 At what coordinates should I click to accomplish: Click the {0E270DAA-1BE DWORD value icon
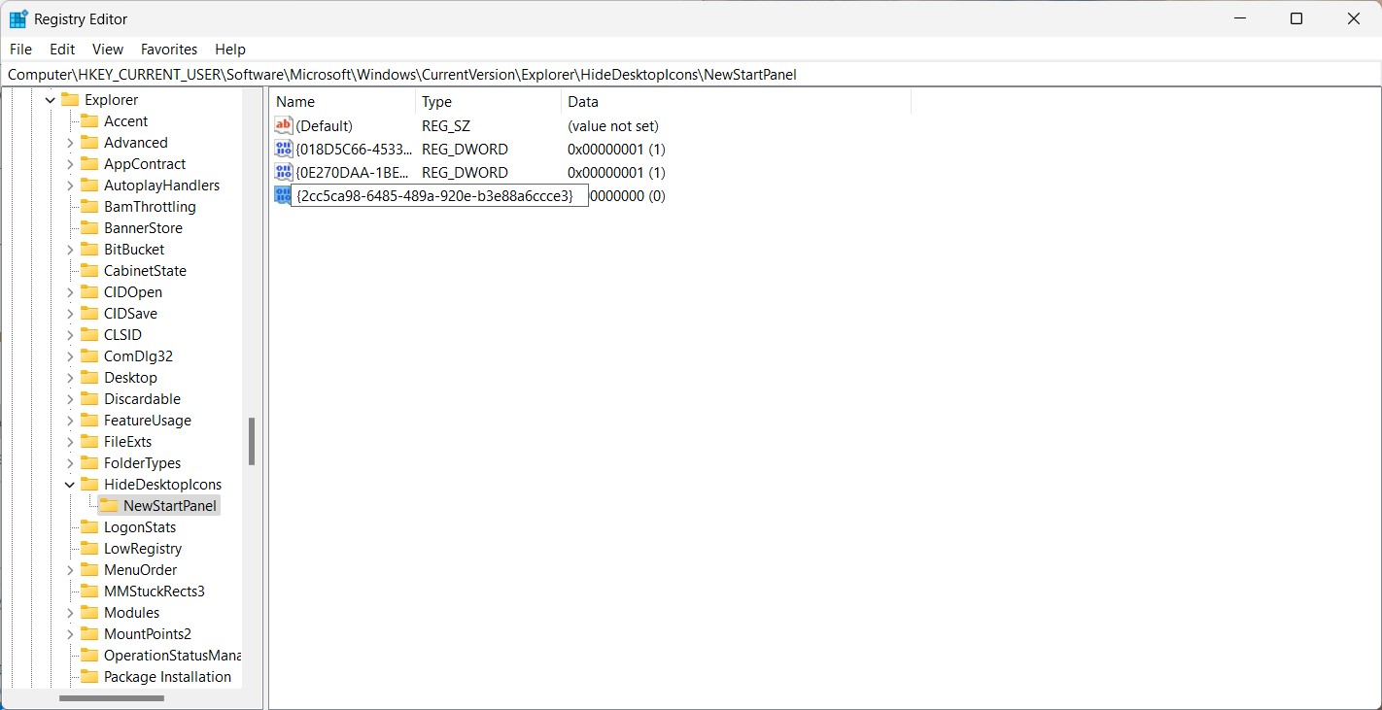[284, 172]
